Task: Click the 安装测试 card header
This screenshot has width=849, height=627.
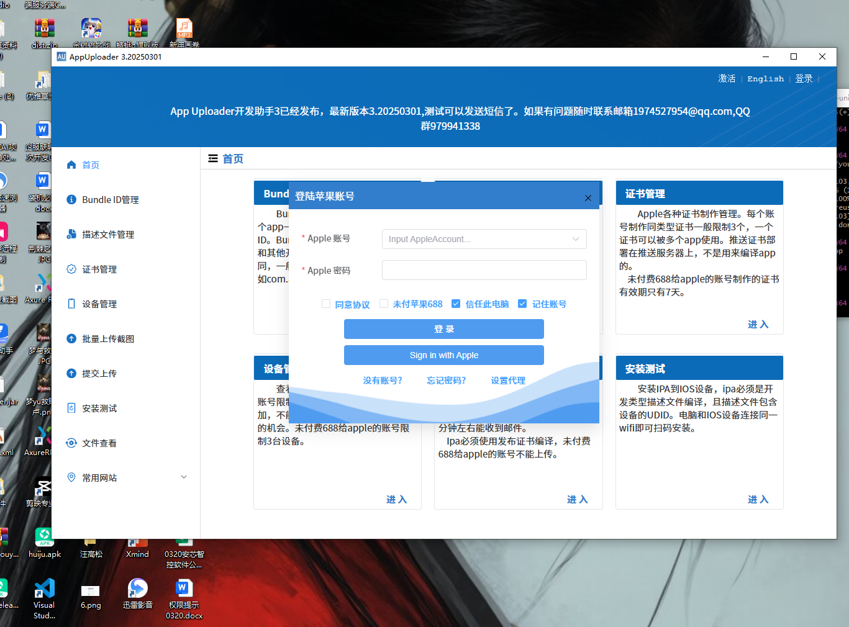Action: (699, 368)
